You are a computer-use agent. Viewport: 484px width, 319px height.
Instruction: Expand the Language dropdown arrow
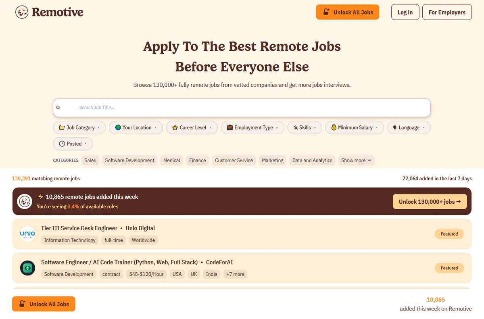coord(424,127)
